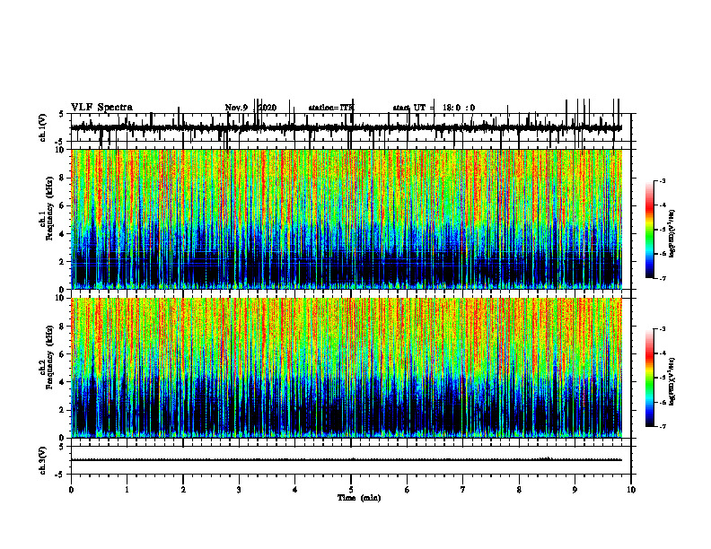Click the "-7" label on ch.2 color scale
Screen dimensions: 711x549
click(x=662, y=427)
